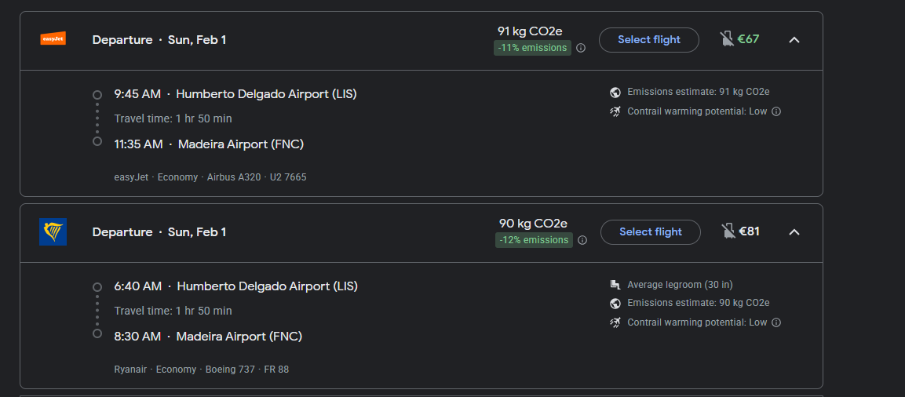Click the easyJet airline logo
905x397 pixels.
point(53,38)
